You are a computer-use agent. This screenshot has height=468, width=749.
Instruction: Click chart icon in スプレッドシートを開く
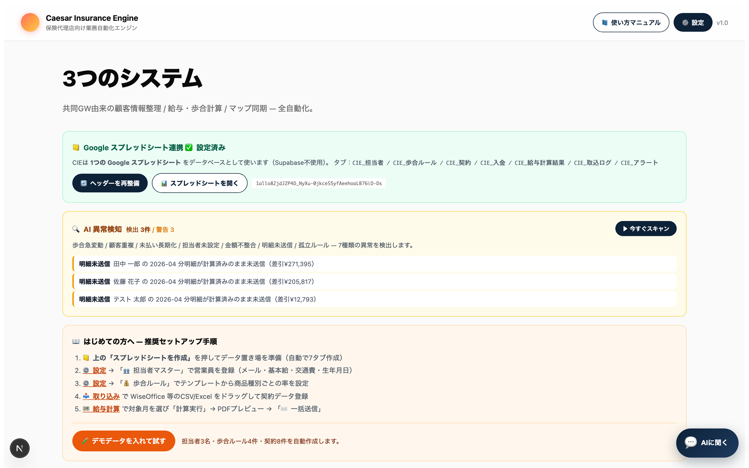[164, 184]
